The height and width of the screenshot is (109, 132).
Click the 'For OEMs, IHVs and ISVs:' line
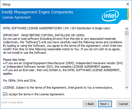tap(20, 81)
